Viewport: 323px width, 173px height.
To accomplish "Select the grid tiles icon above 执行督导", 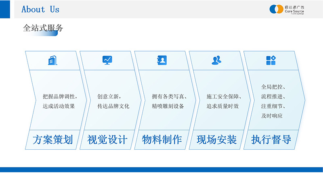I will (x=271, y=60).
